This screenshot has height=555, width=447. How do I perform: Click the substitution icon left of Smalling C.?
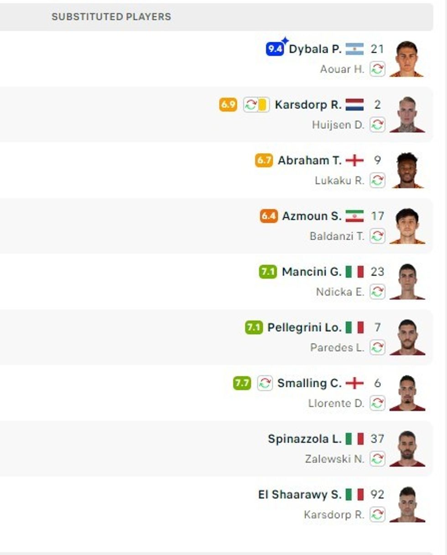[x=265, y=383]
